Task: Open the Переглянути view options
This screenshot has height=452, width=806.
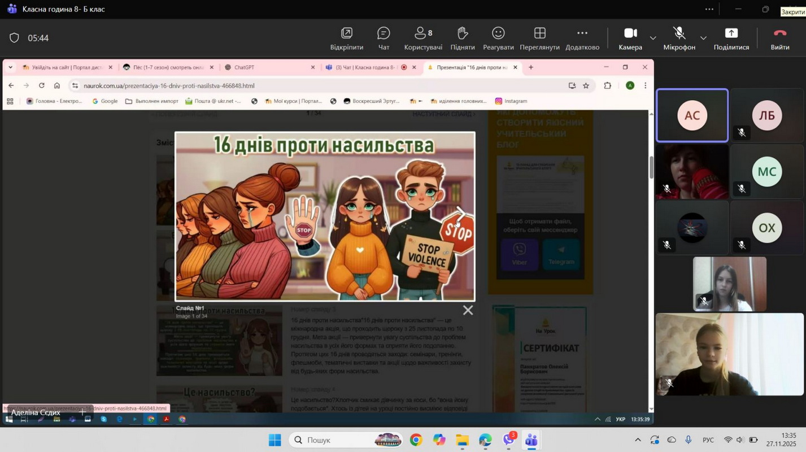Action: (x=539, y=38)
